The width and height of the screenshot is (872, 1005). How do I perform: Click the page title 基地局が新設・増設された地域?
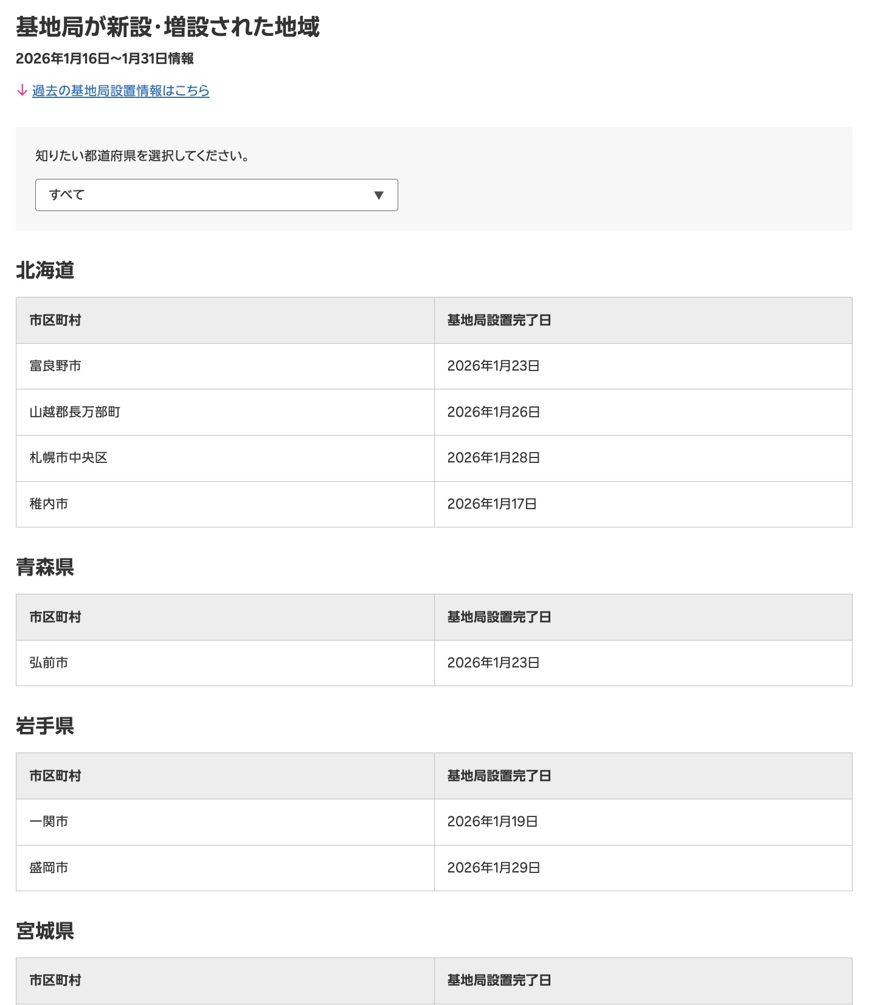pos(168,27)
